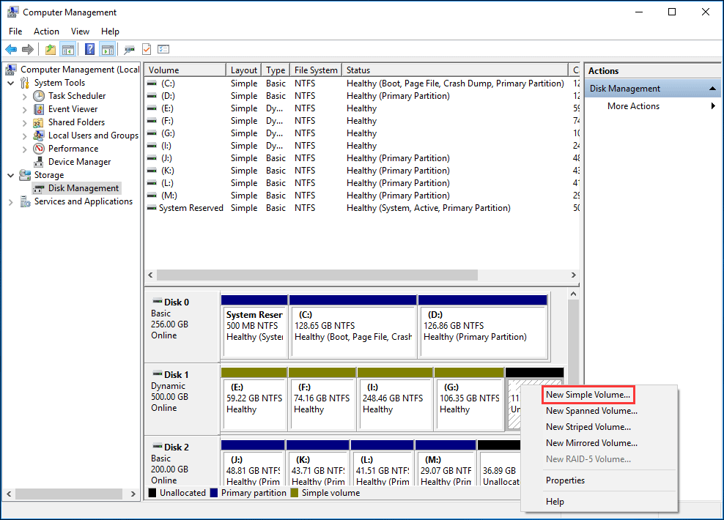This screenshot has height=520, width=724.
Task: Choose New Simple Volume... from context menu
Action: point(588,395)
